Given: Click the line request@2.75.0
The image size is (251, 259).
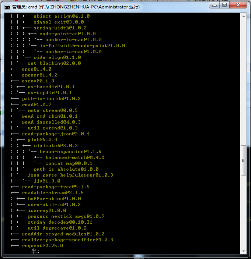Looking at the screenshot, I should (x=42, y=246).
